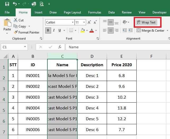Decrease the font size
170x139 pixels.
(x=95, y=22)
